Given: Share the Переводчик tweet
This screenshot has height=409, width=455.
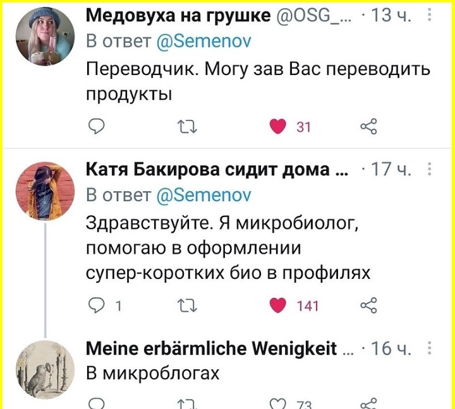Looking at the screenshot, I should [368, 127].
